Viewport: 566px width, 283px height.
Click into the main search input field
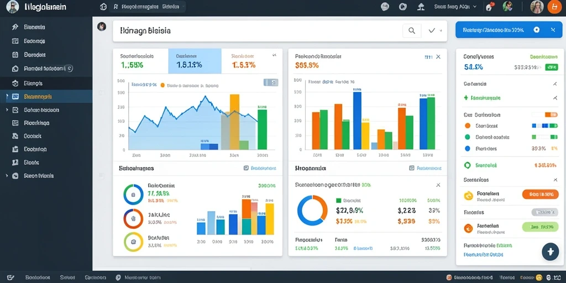[x=257, y=31]
